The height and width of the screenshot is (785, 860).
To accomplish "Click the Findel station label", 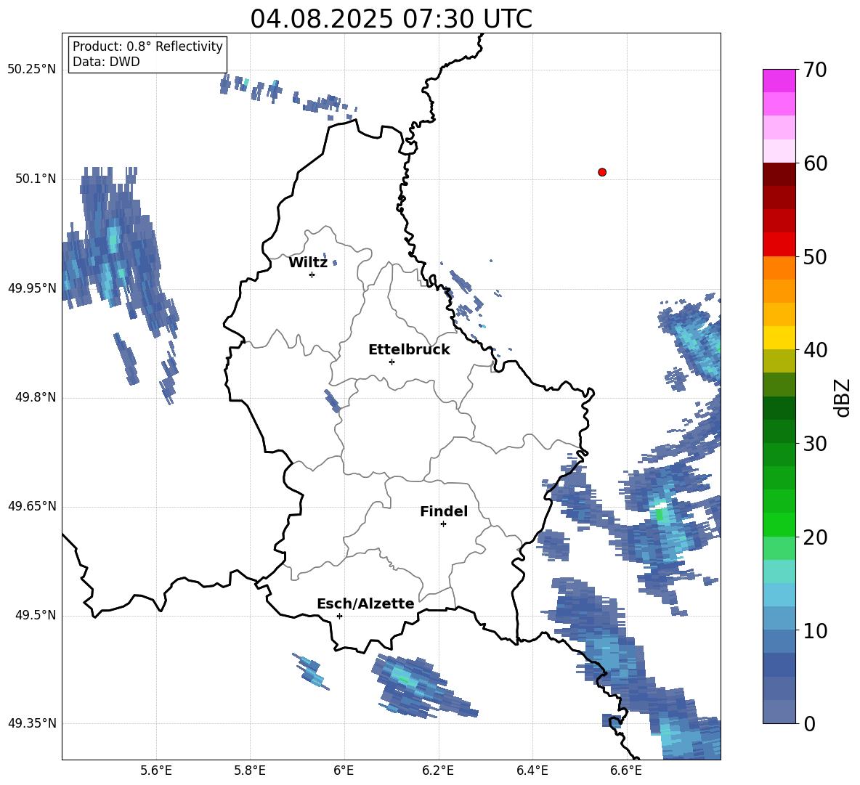I will point(444,511).
